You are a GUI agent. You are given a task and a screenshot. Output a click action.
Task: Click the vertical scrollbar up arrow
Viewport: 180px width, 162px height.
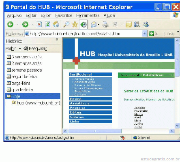click(x=177, y=40)
